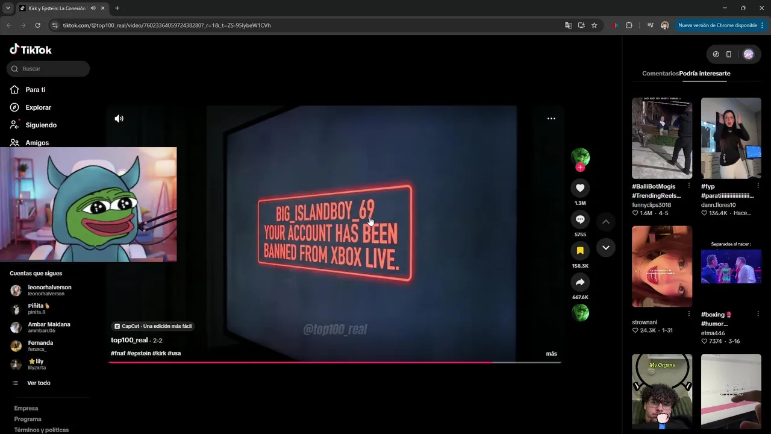
Task: Open options for #BalliBotMogis video card
Action: pos(689,186)
